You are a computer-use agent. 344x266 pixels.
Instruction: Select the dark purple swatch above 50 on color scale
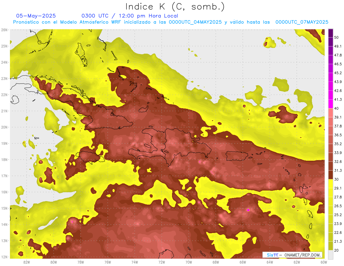click(x=331, y=33)
